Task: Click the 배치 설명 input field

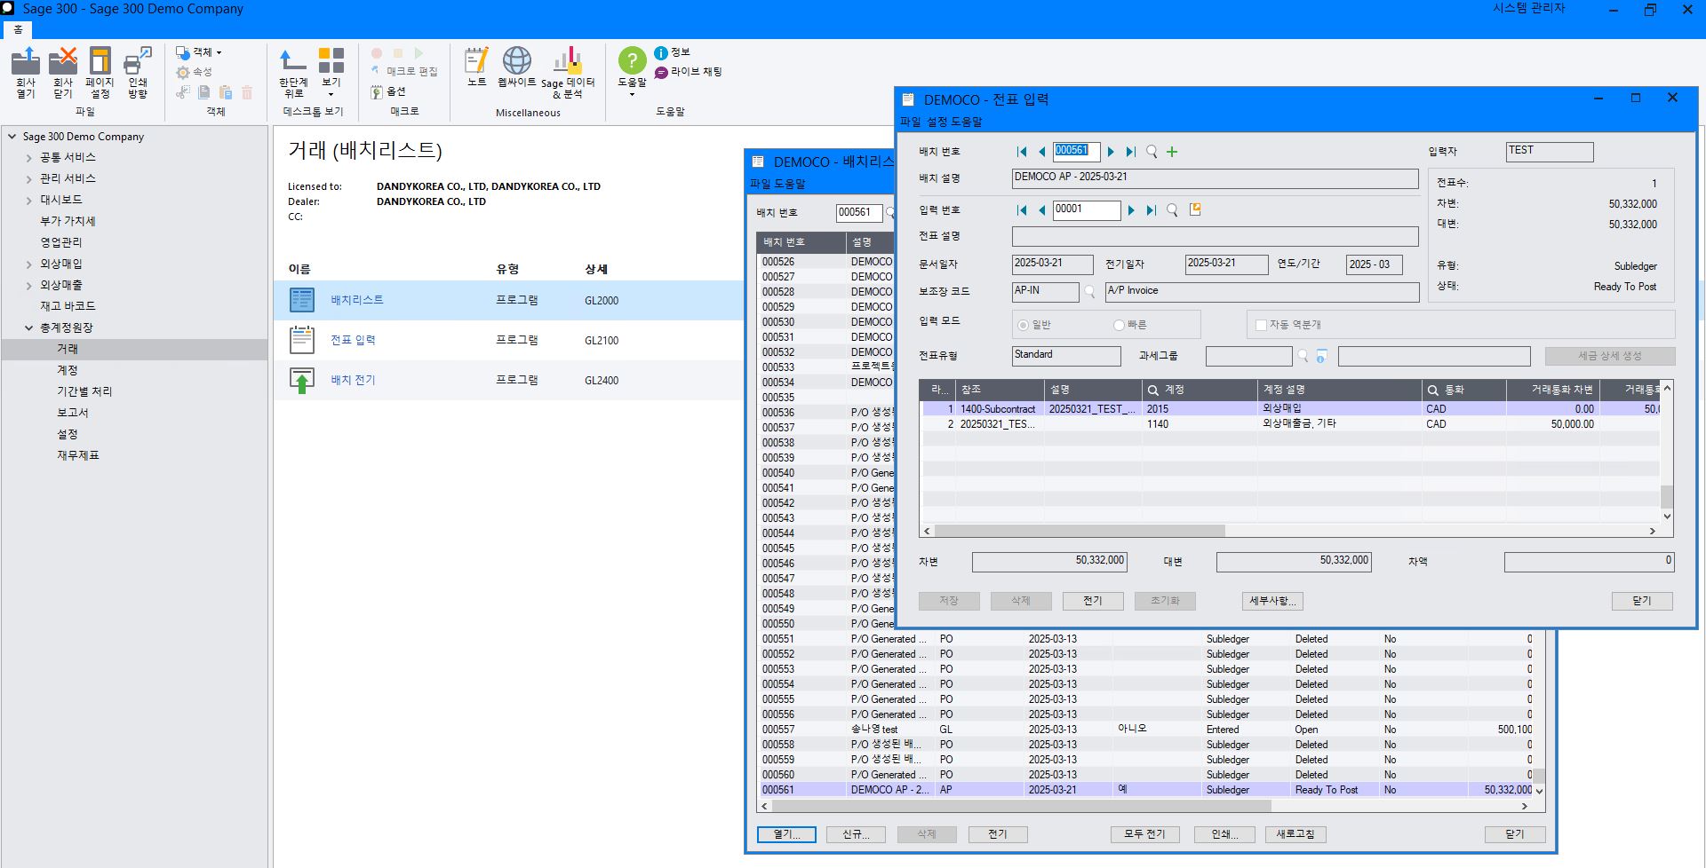Action: coord(1215,178)
